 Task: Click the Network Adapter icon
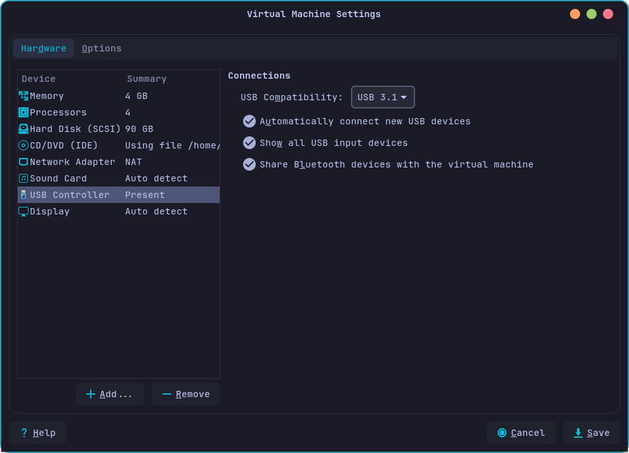[x=23, y=162]
